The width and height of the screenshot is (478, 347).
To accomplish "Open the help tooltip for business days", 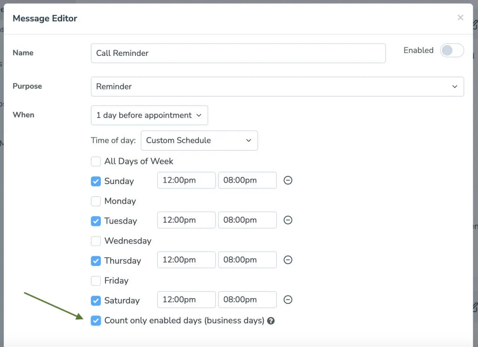I will click(x=271, y=320).
